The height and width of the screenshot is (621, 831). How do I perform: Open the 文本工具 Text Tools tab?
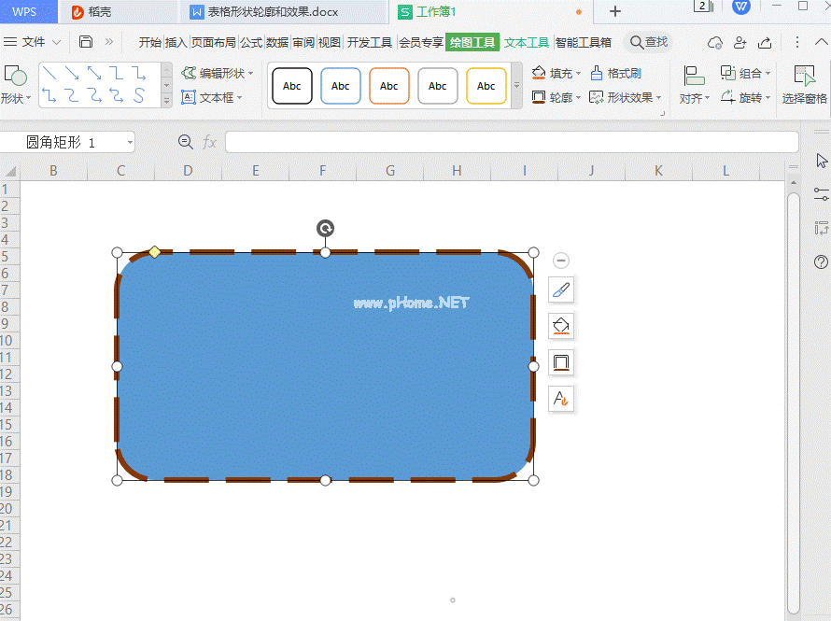pos(527,42)
